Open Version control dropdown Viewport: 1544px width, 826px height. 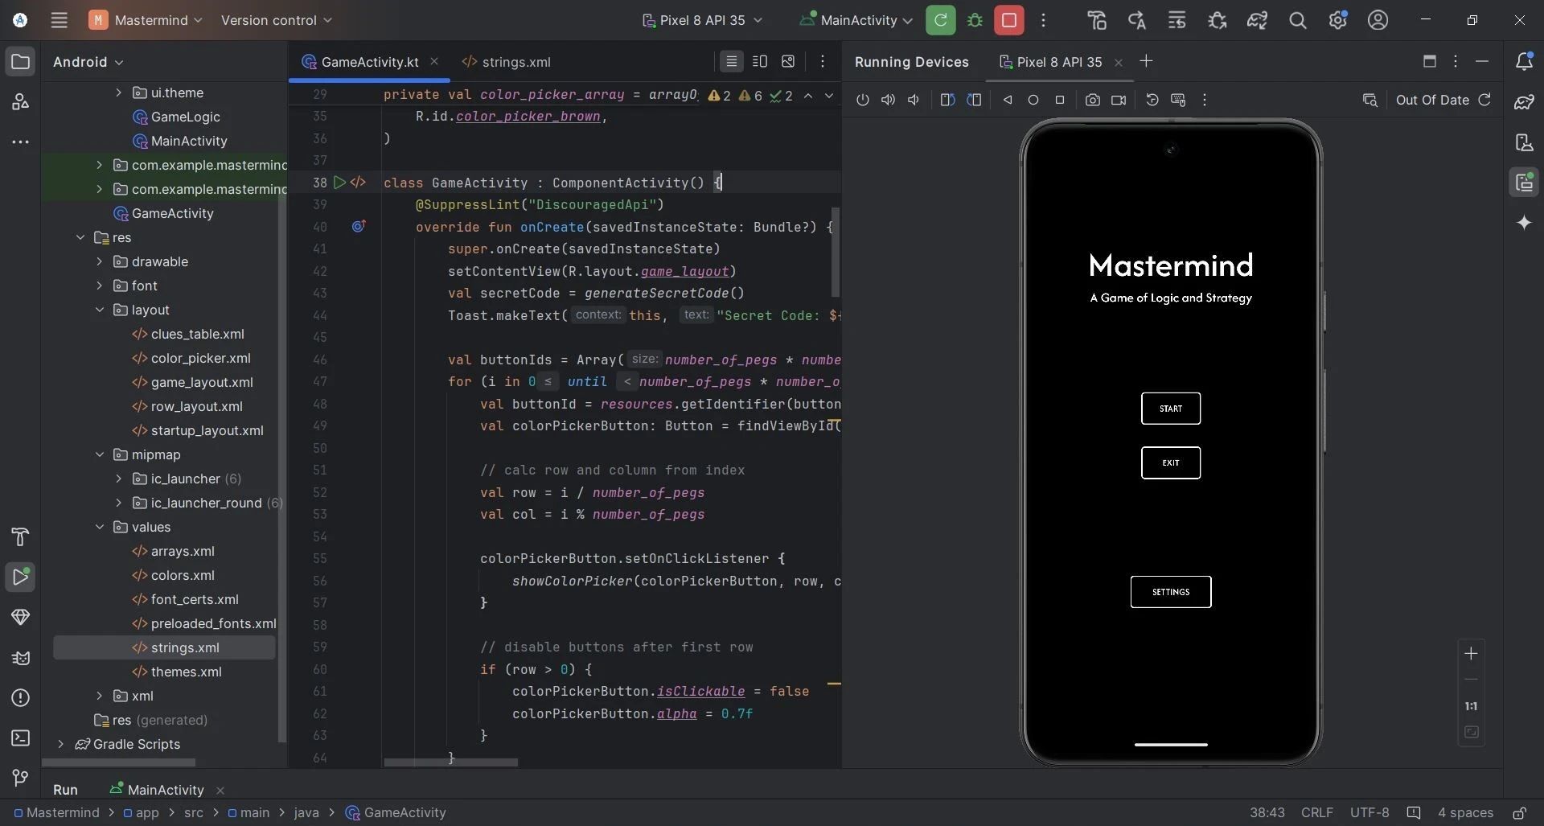(x=276, y=20)
